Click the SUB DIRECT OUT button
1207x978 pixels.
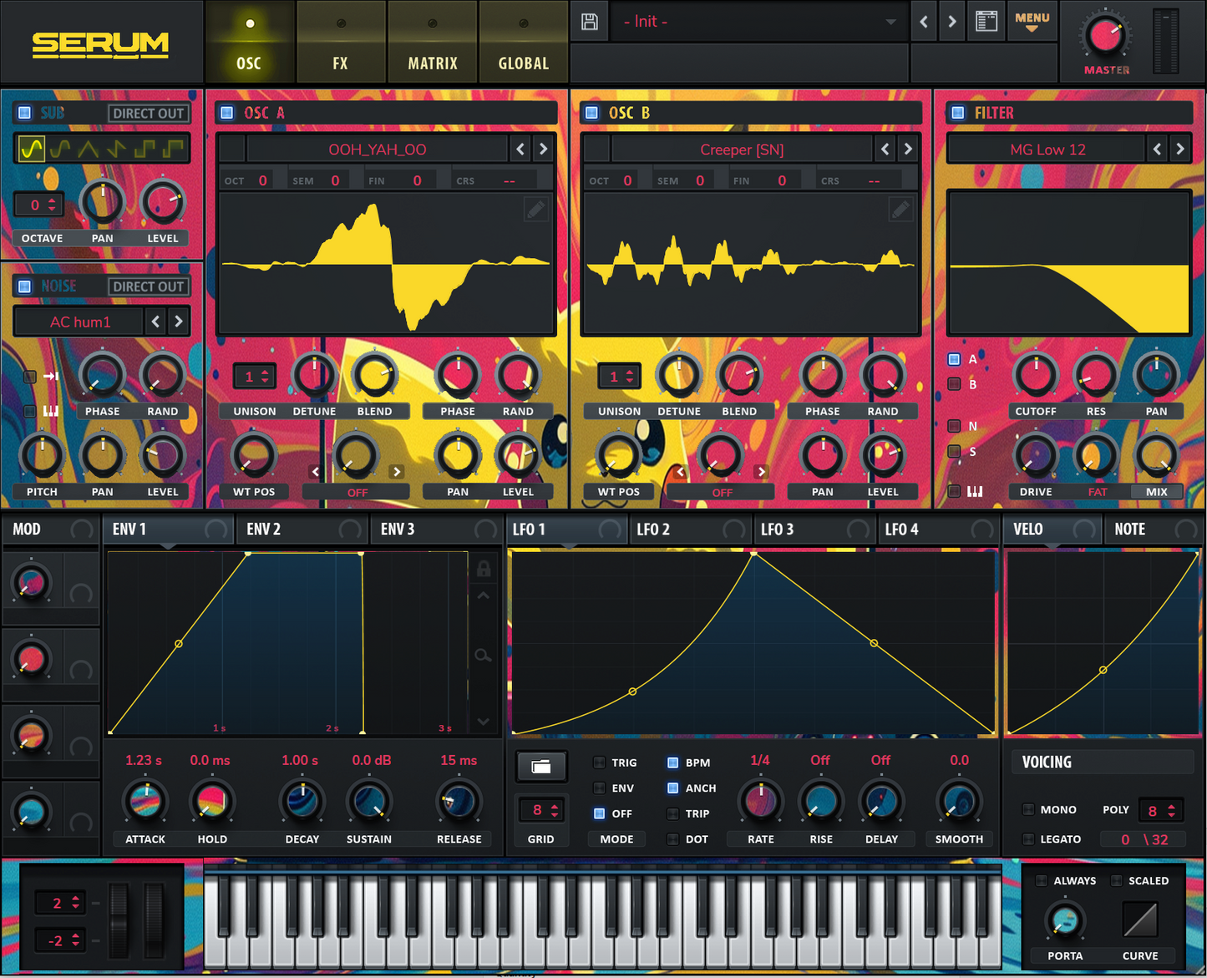pyautogui.click(x=148, y=114)
